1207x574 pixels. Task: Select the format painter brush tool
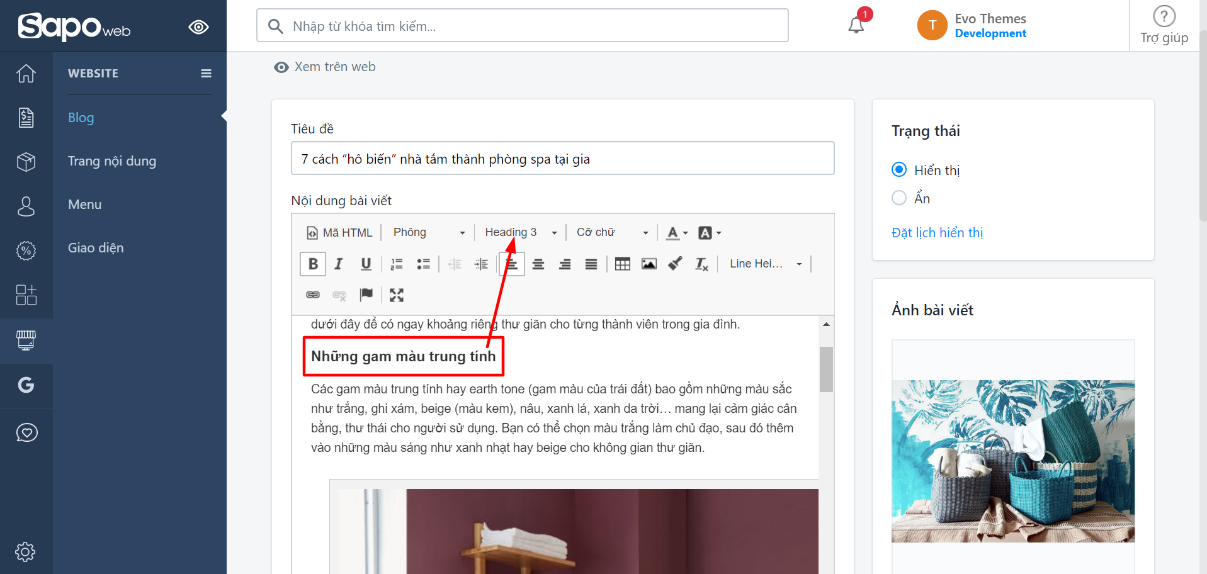tap(676, 264)
